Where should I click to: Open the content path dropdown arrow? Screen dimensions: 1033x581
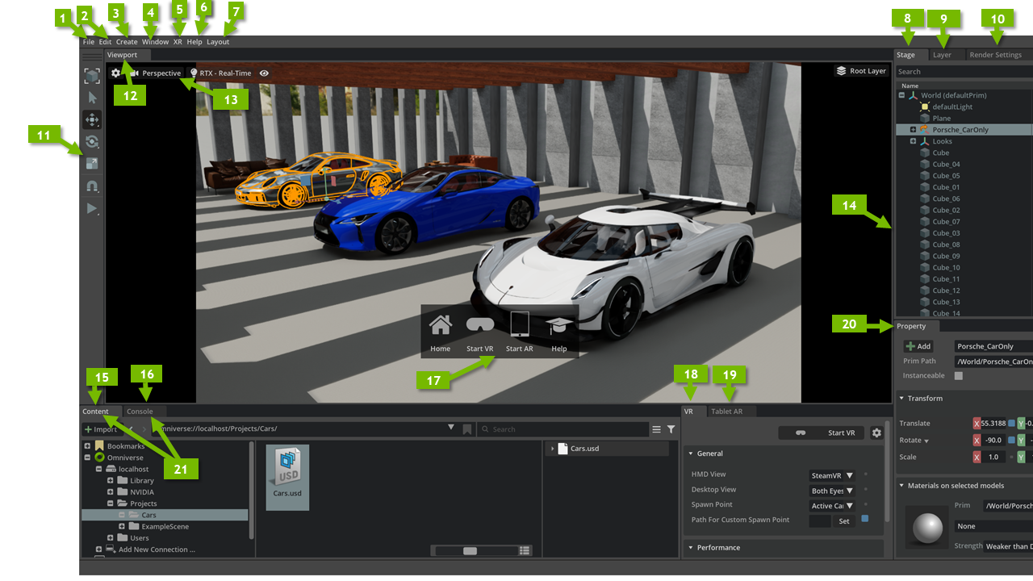[452, 428]
